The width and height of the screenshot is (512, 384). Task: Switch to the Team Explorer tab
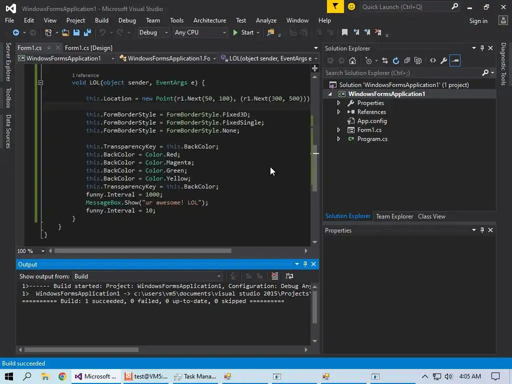tap(394, 216)
